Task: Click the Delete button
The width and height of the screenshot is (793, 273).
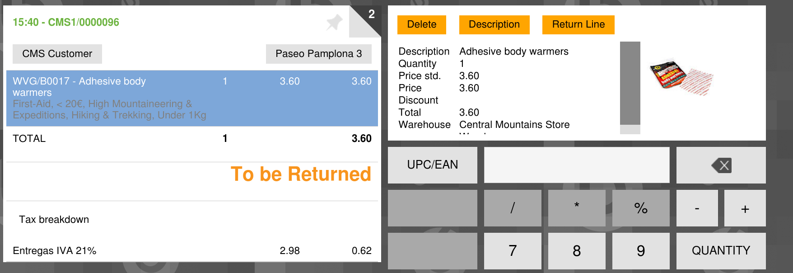Action: pos(421,24)
